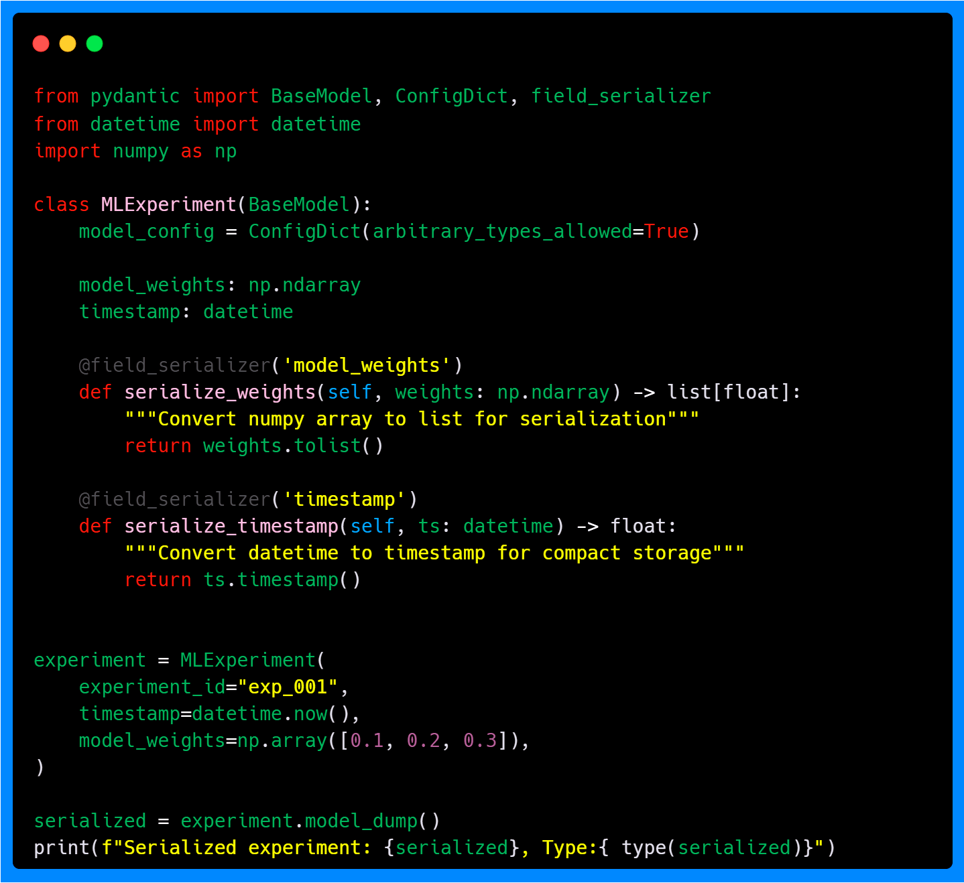Viewport: 964px width, 883px height.
Task: Select the model_weights field declaration
Action: 220,285
